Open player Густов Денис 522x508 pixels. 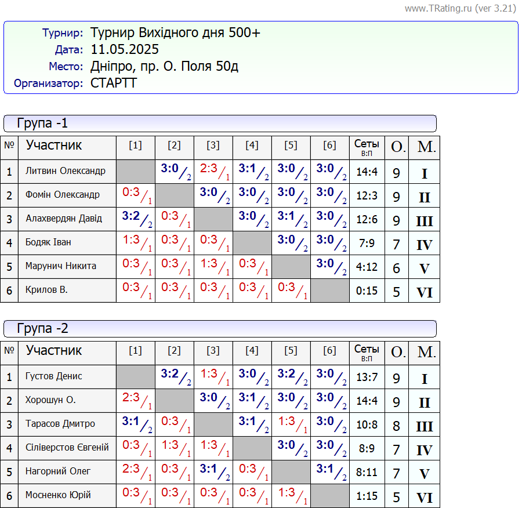click(x=54, y=376)
